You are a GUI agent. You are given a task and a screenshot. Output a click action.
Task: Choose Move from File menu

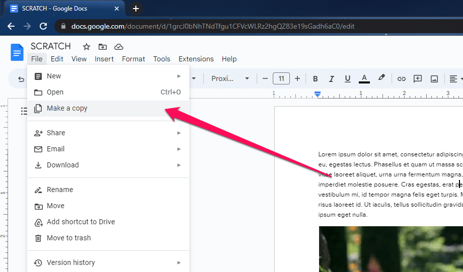coord(108,206)
